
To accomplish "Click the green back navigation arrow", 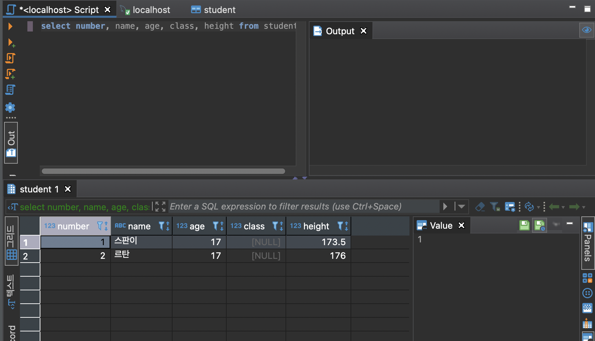I will pyautogui.click(x=554, y=207).
